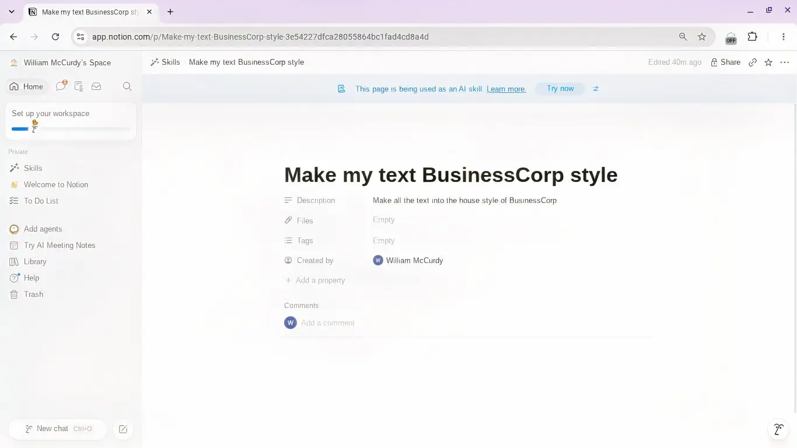Go back to previous browser page

pyautogui.click(x=13, y=37)
